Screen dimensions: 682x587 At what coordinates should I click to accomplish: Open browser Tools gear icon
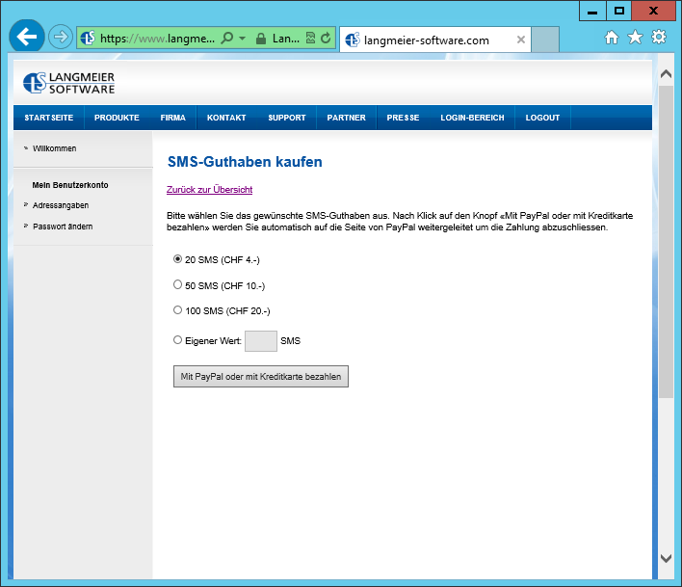click(659, 37)
